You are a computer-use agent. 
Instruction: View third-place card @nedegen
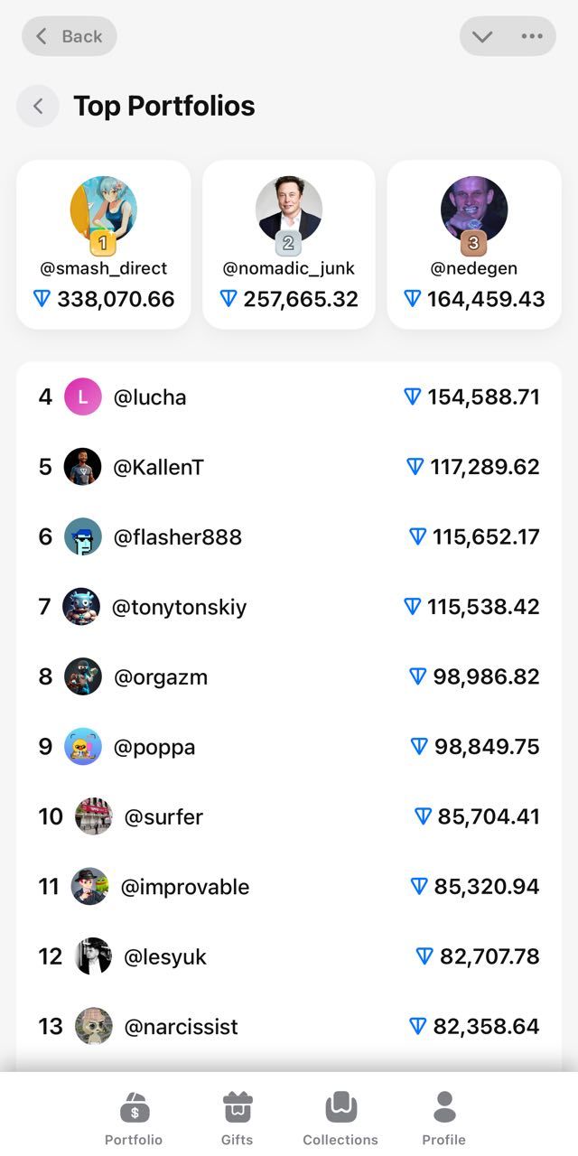[x=474, y=244]
